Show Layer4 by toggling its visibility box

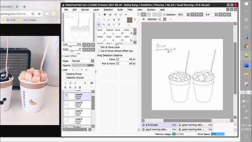(x=66, y=111)
